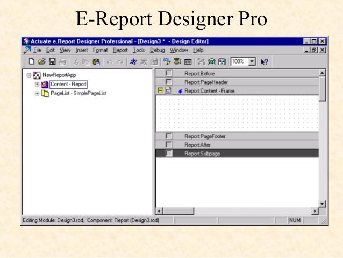
Task: Click the Undo arrow icon
Action: click(x=109, y=62)
